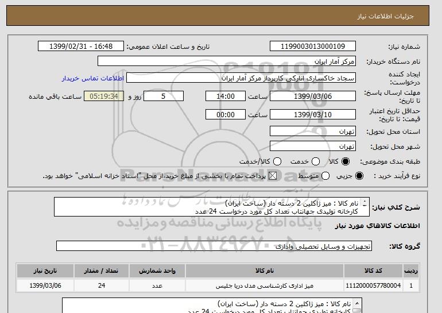The height and width of the screenshot is (313, 442).
Task: Click the item name میز اداری کارشناسی cell
Action: pos(265,285)
